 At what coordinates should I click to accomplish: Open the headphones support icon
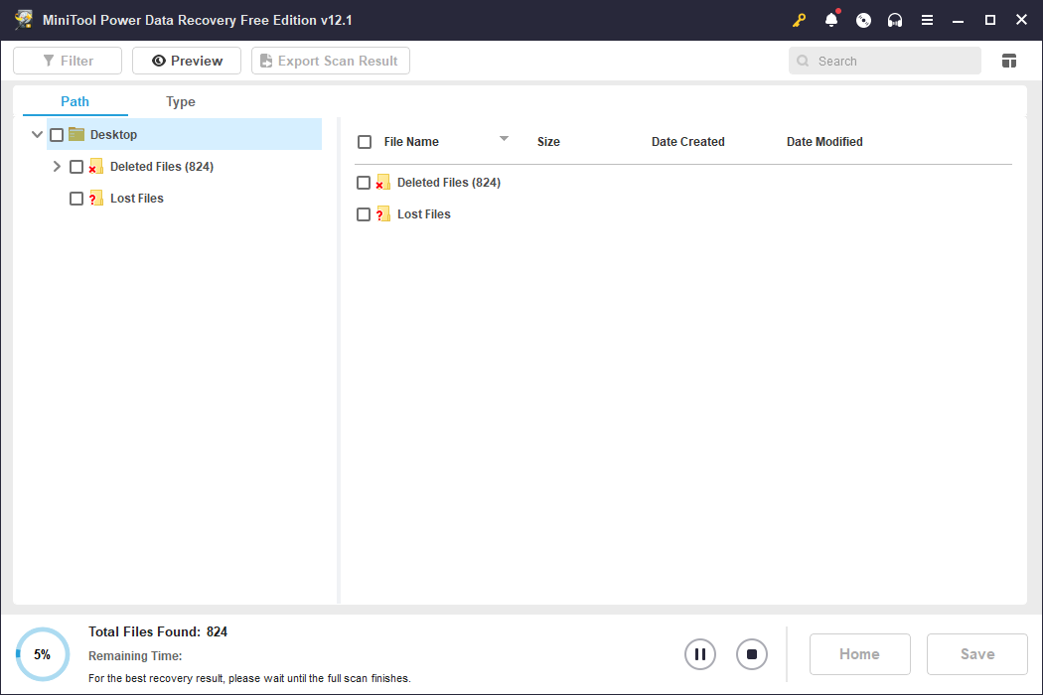click(895, 20)
